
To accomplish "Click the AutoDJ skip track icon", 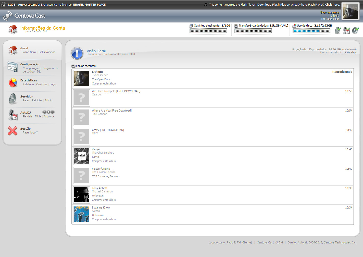I will 53,112.
